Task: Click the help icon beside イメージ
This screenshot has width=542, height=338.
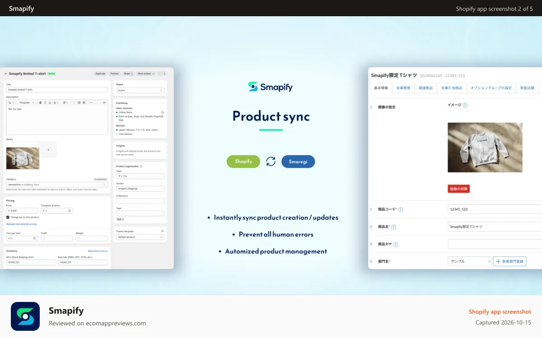Action: point(465,105)
